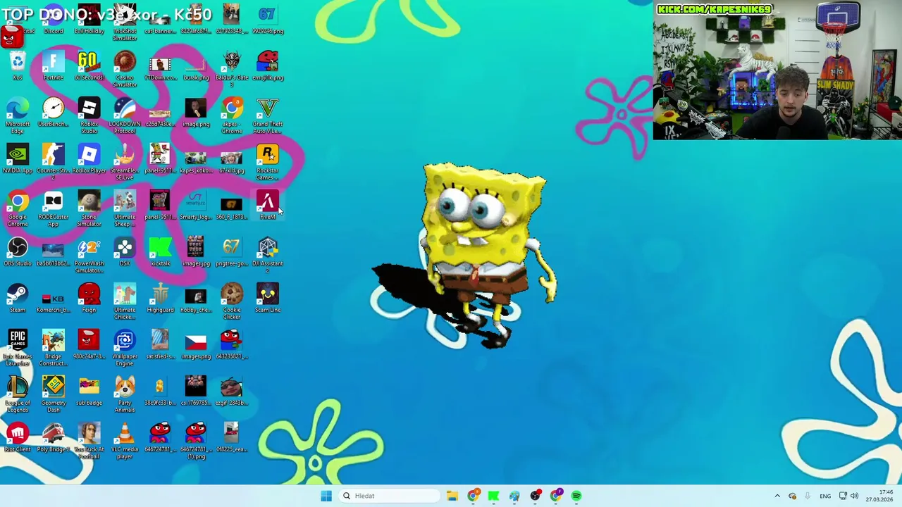
Task: Select the League of Legends icon
Action: pyautogui.click(x=18, y=394)
